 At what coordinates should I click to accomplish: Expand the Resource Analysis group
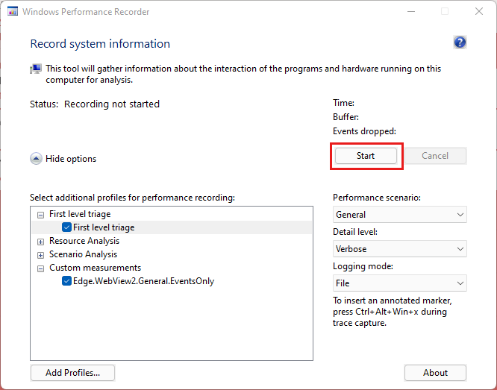[x=40, y=242]
